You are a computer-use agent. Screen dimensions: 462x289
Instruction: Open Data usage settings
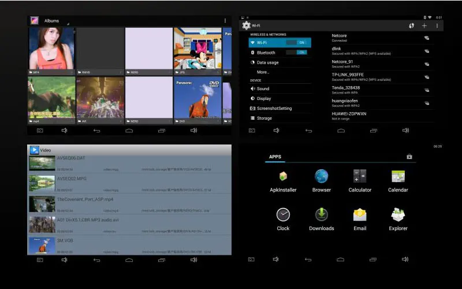pos(280,62)
